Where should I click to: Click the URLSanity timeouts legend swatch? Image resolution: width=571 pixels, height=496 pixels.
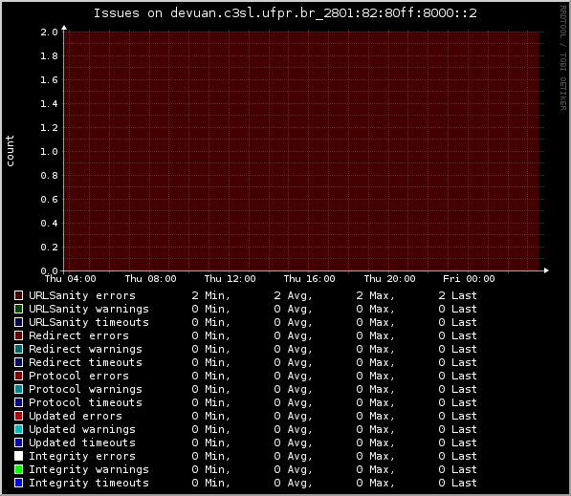tap(18, 322)
